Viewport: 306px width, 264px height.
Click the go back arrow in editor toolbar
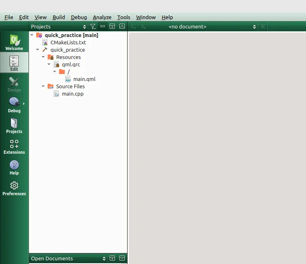tap(134, 26)
